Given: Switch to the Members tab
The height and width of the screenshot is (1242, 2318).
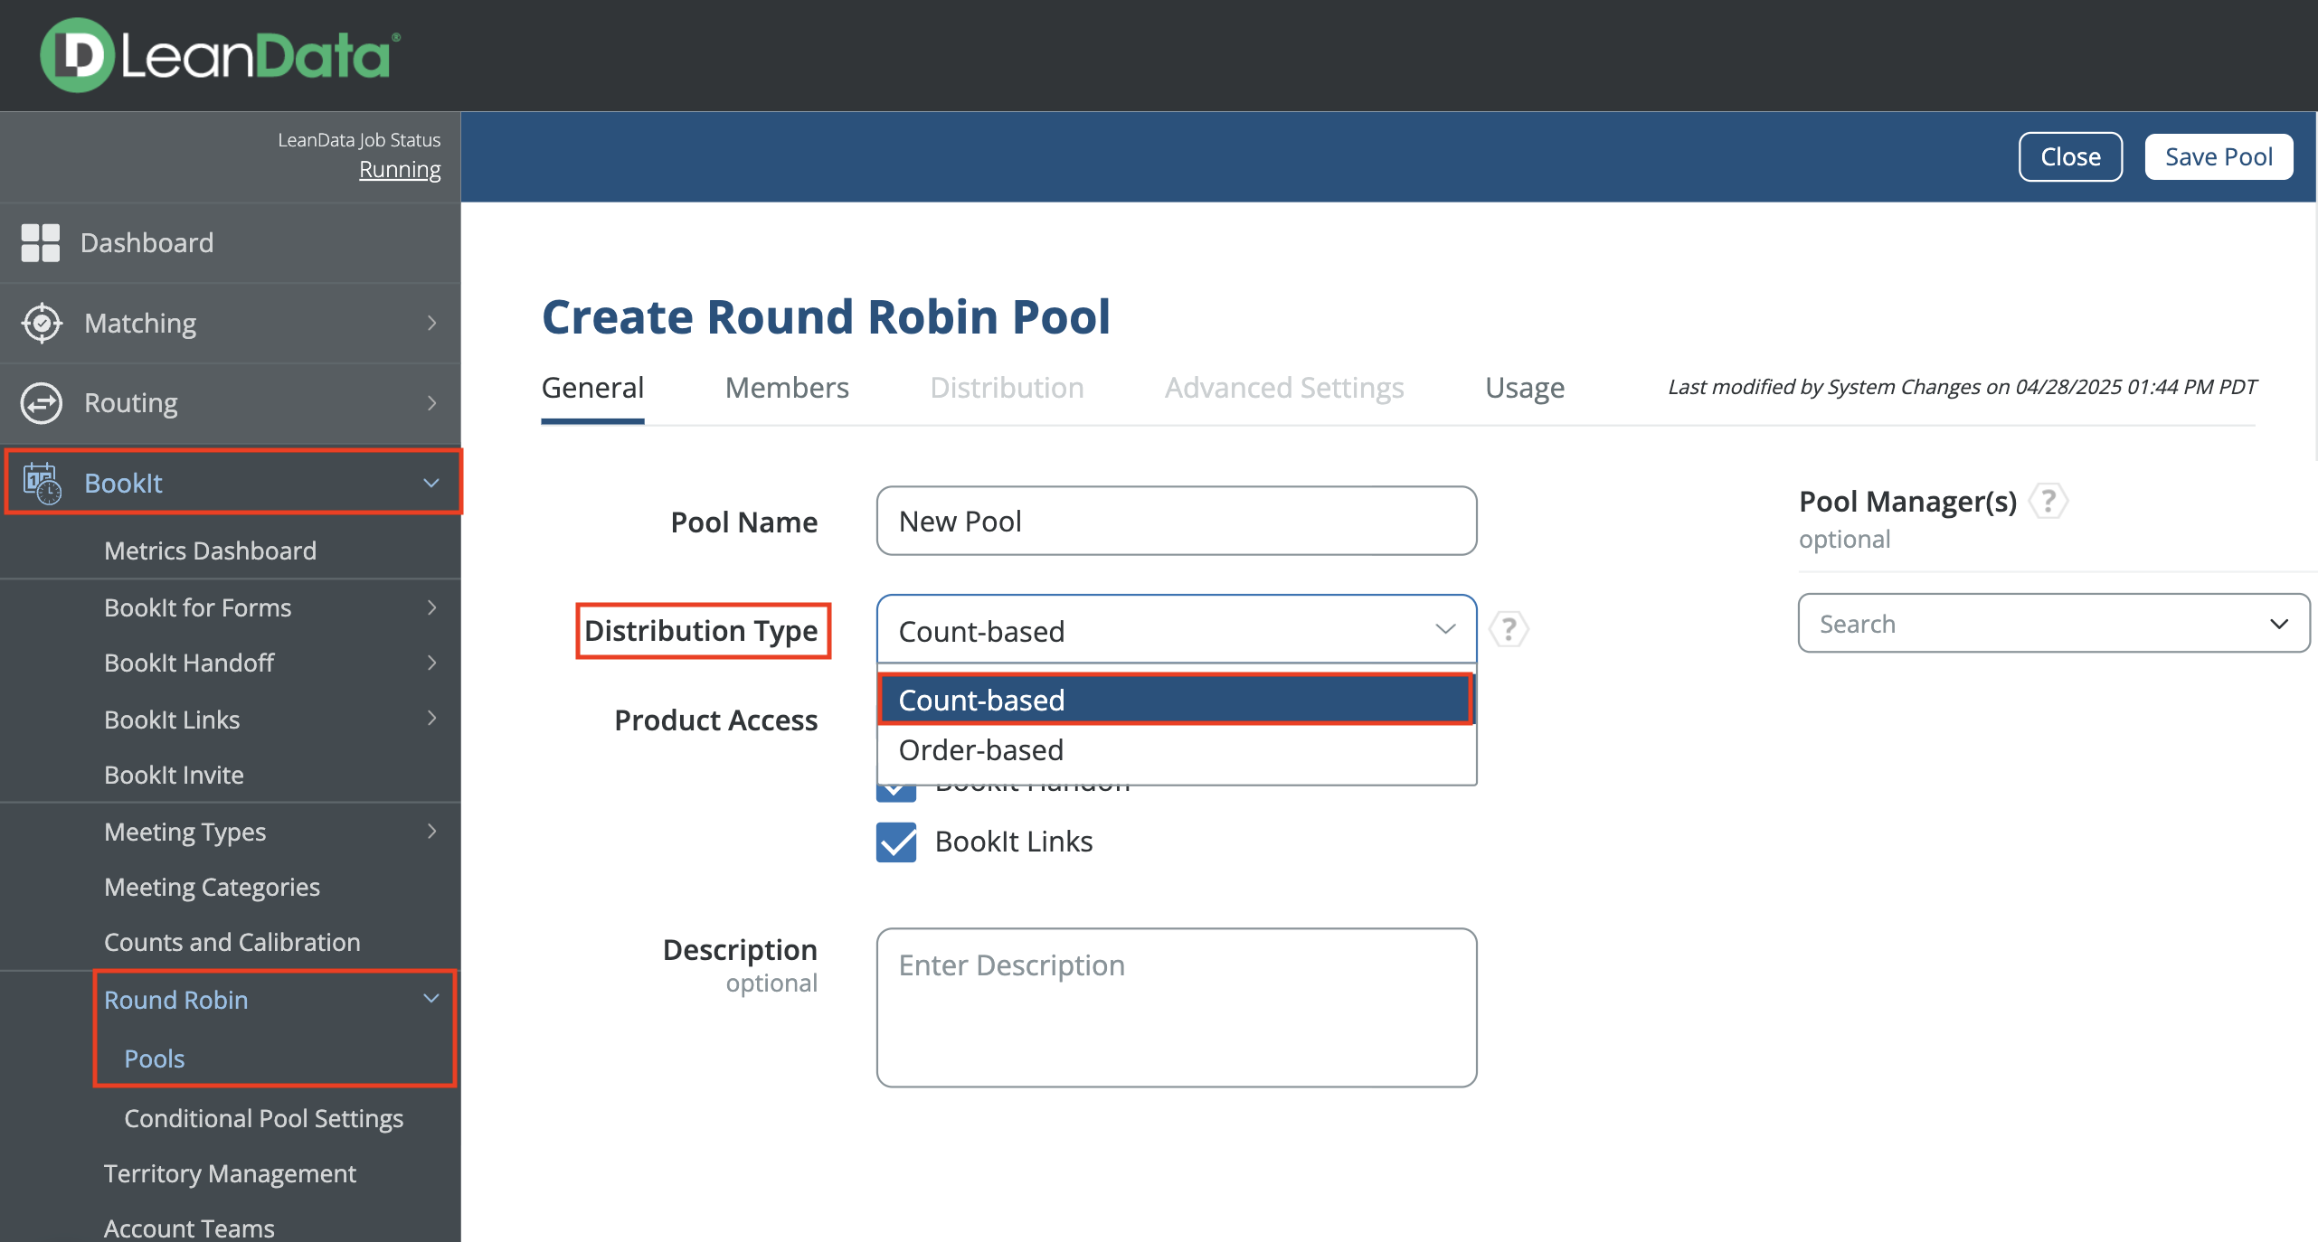Looking at the screenshot, I should pyautogui.click(x=786, y=388).
